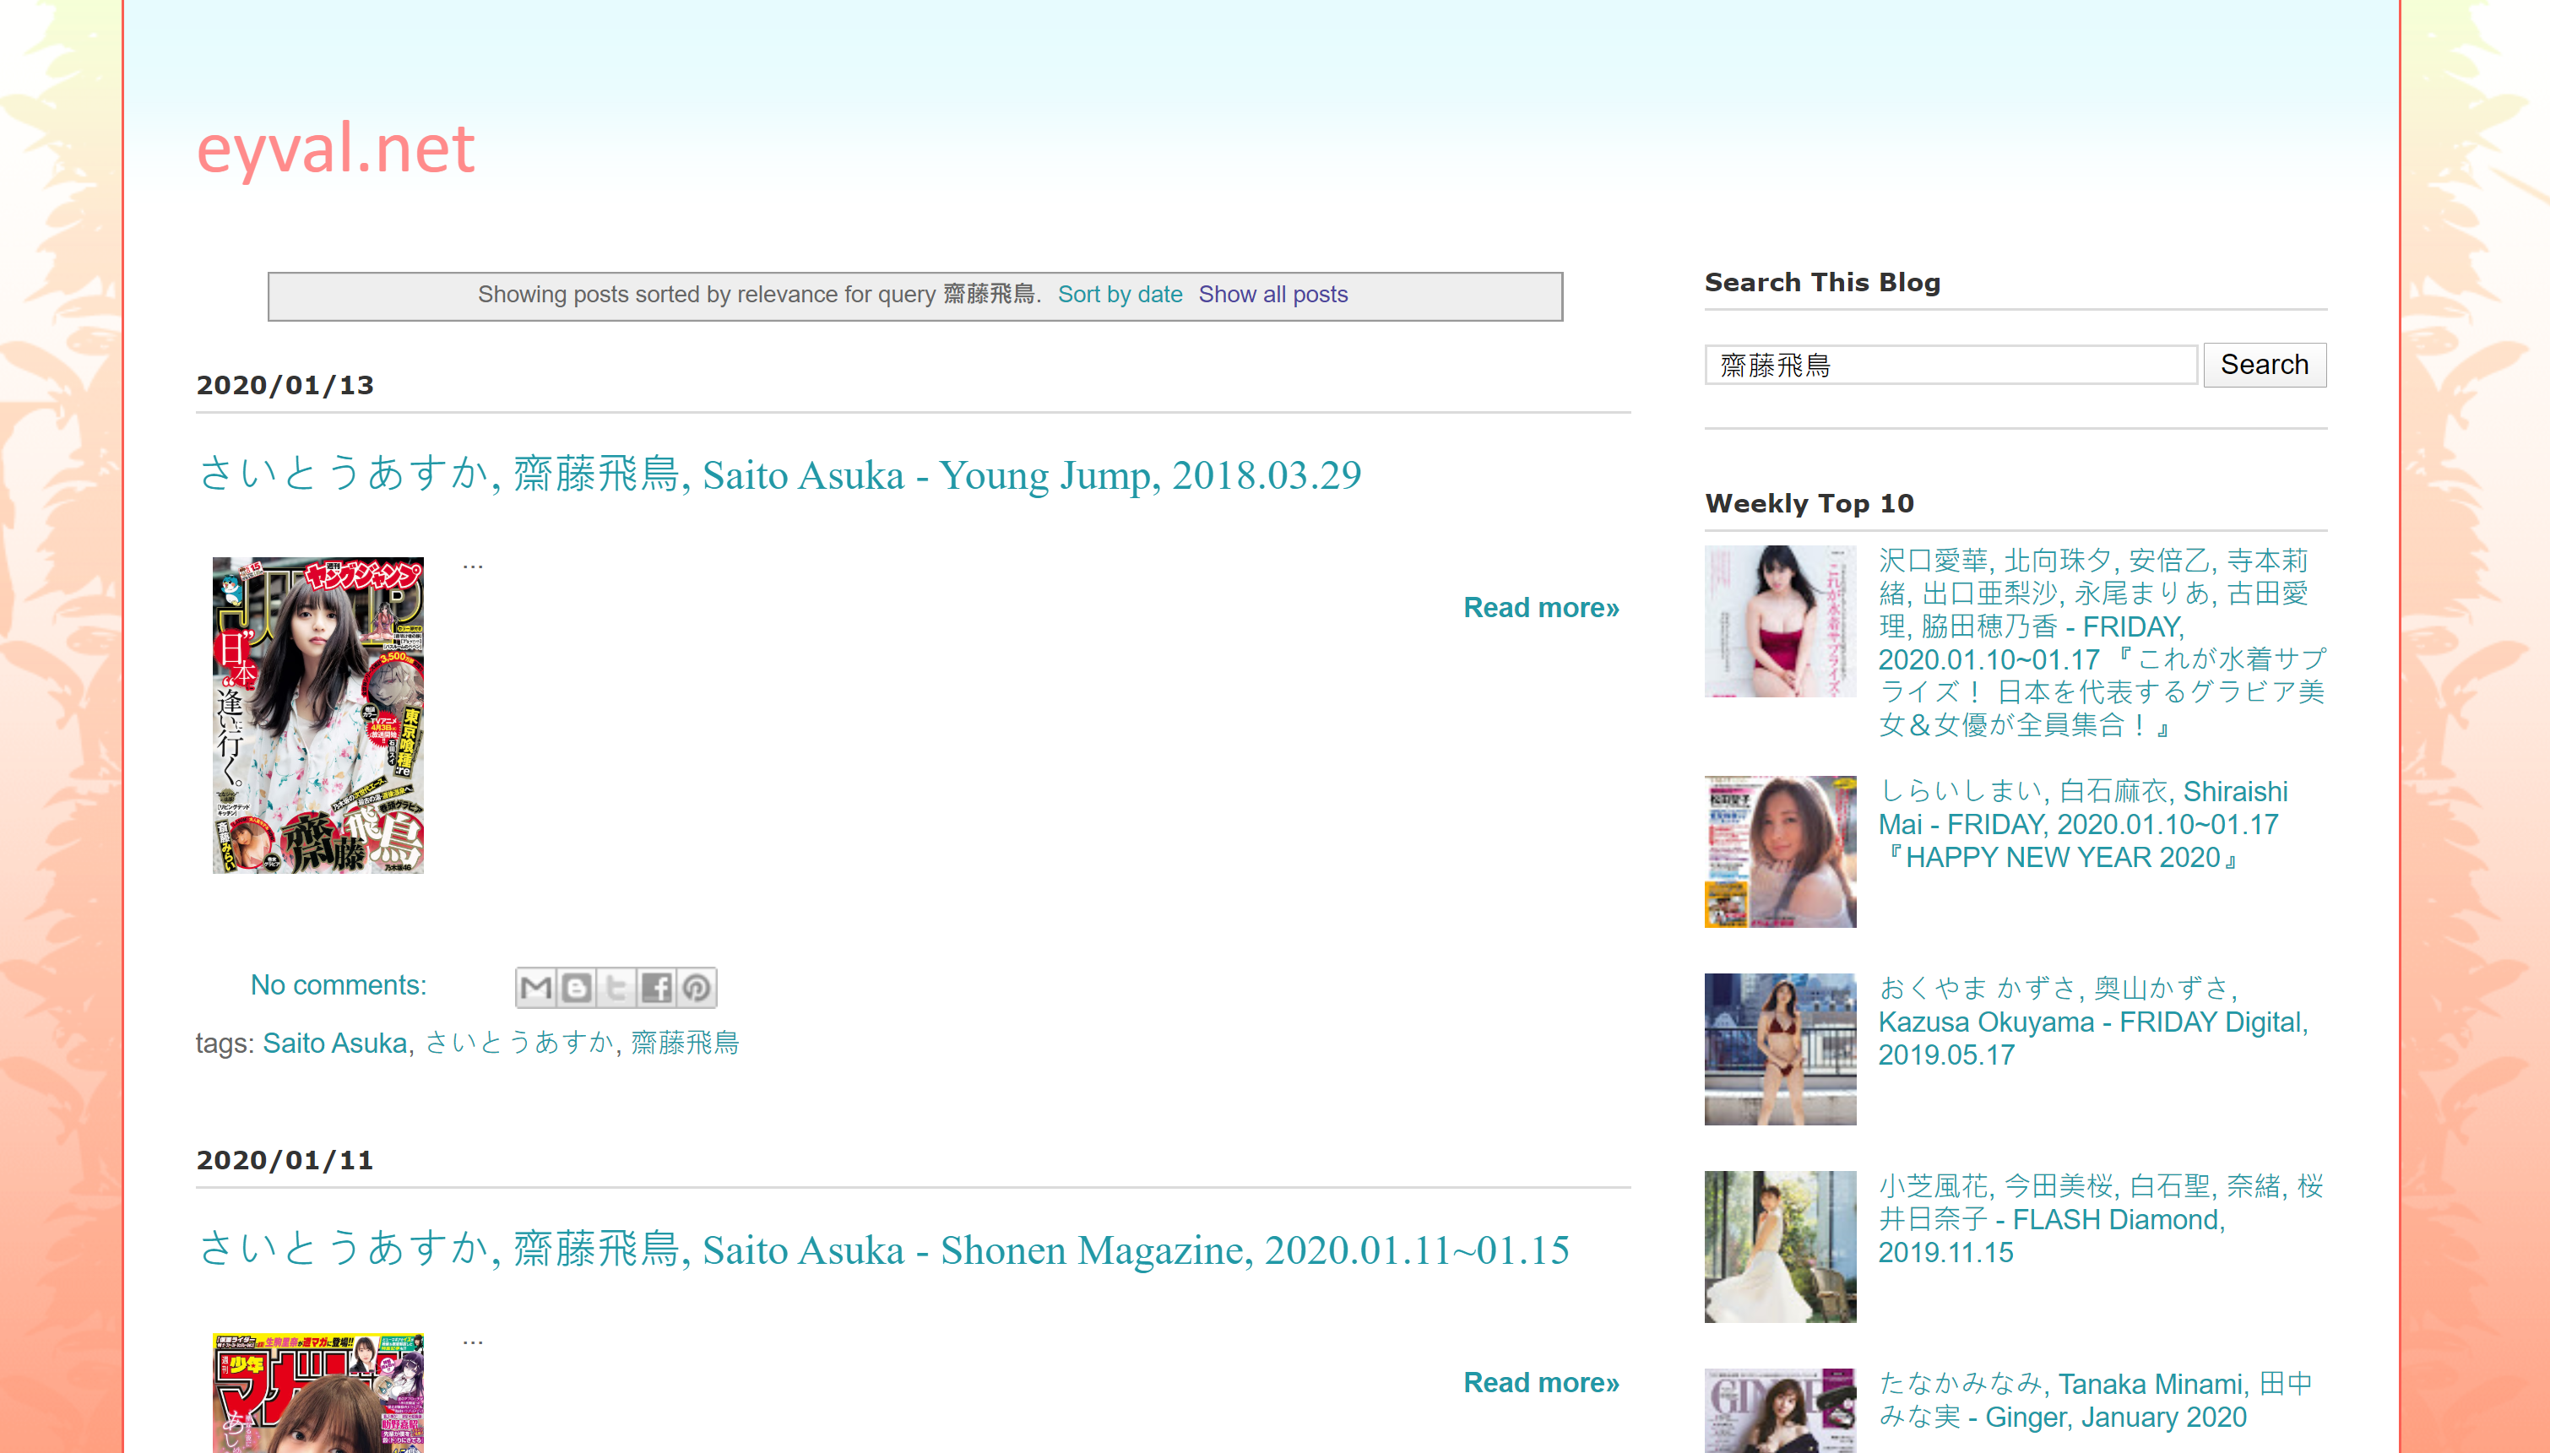This screenshot has height=1453, width=2550.
Task: Share post to Facebook icon
Action: [656, 987]
